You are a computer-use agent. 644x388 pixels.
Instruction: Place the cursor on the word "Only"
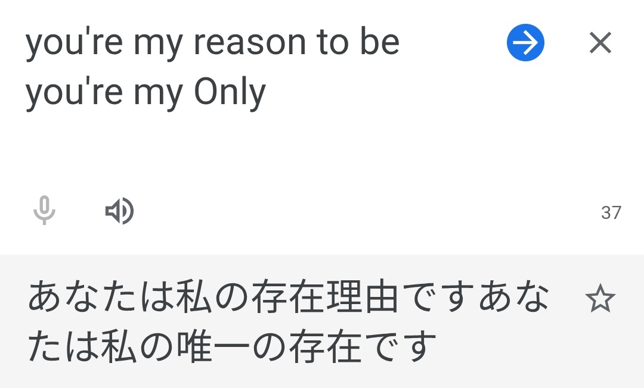pyautogui.click(x=230, y=93)
